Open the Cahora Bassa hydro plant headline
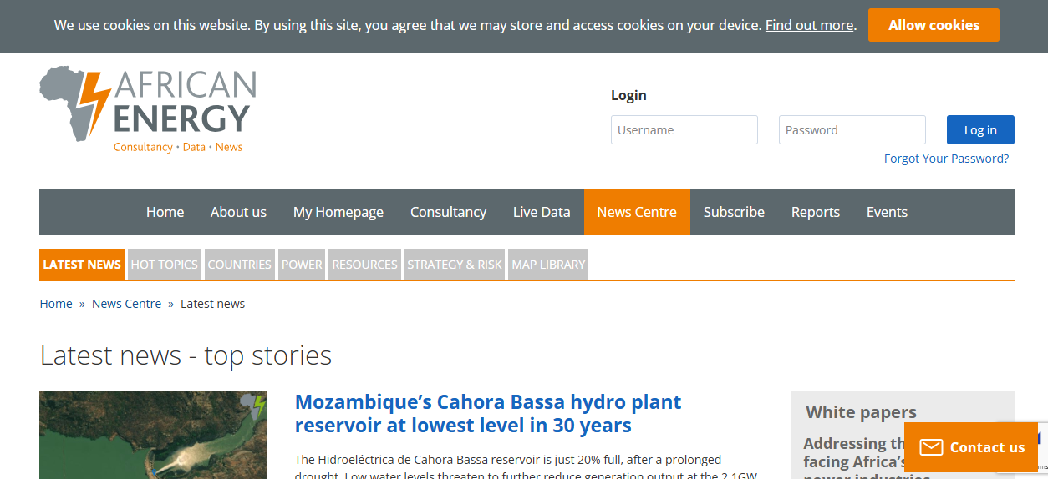The image size is (1048, 479). (x=488, y=414)
